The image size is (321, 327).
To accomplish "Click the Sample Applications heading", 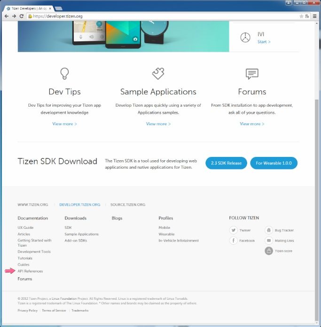I will click(158, 92).
